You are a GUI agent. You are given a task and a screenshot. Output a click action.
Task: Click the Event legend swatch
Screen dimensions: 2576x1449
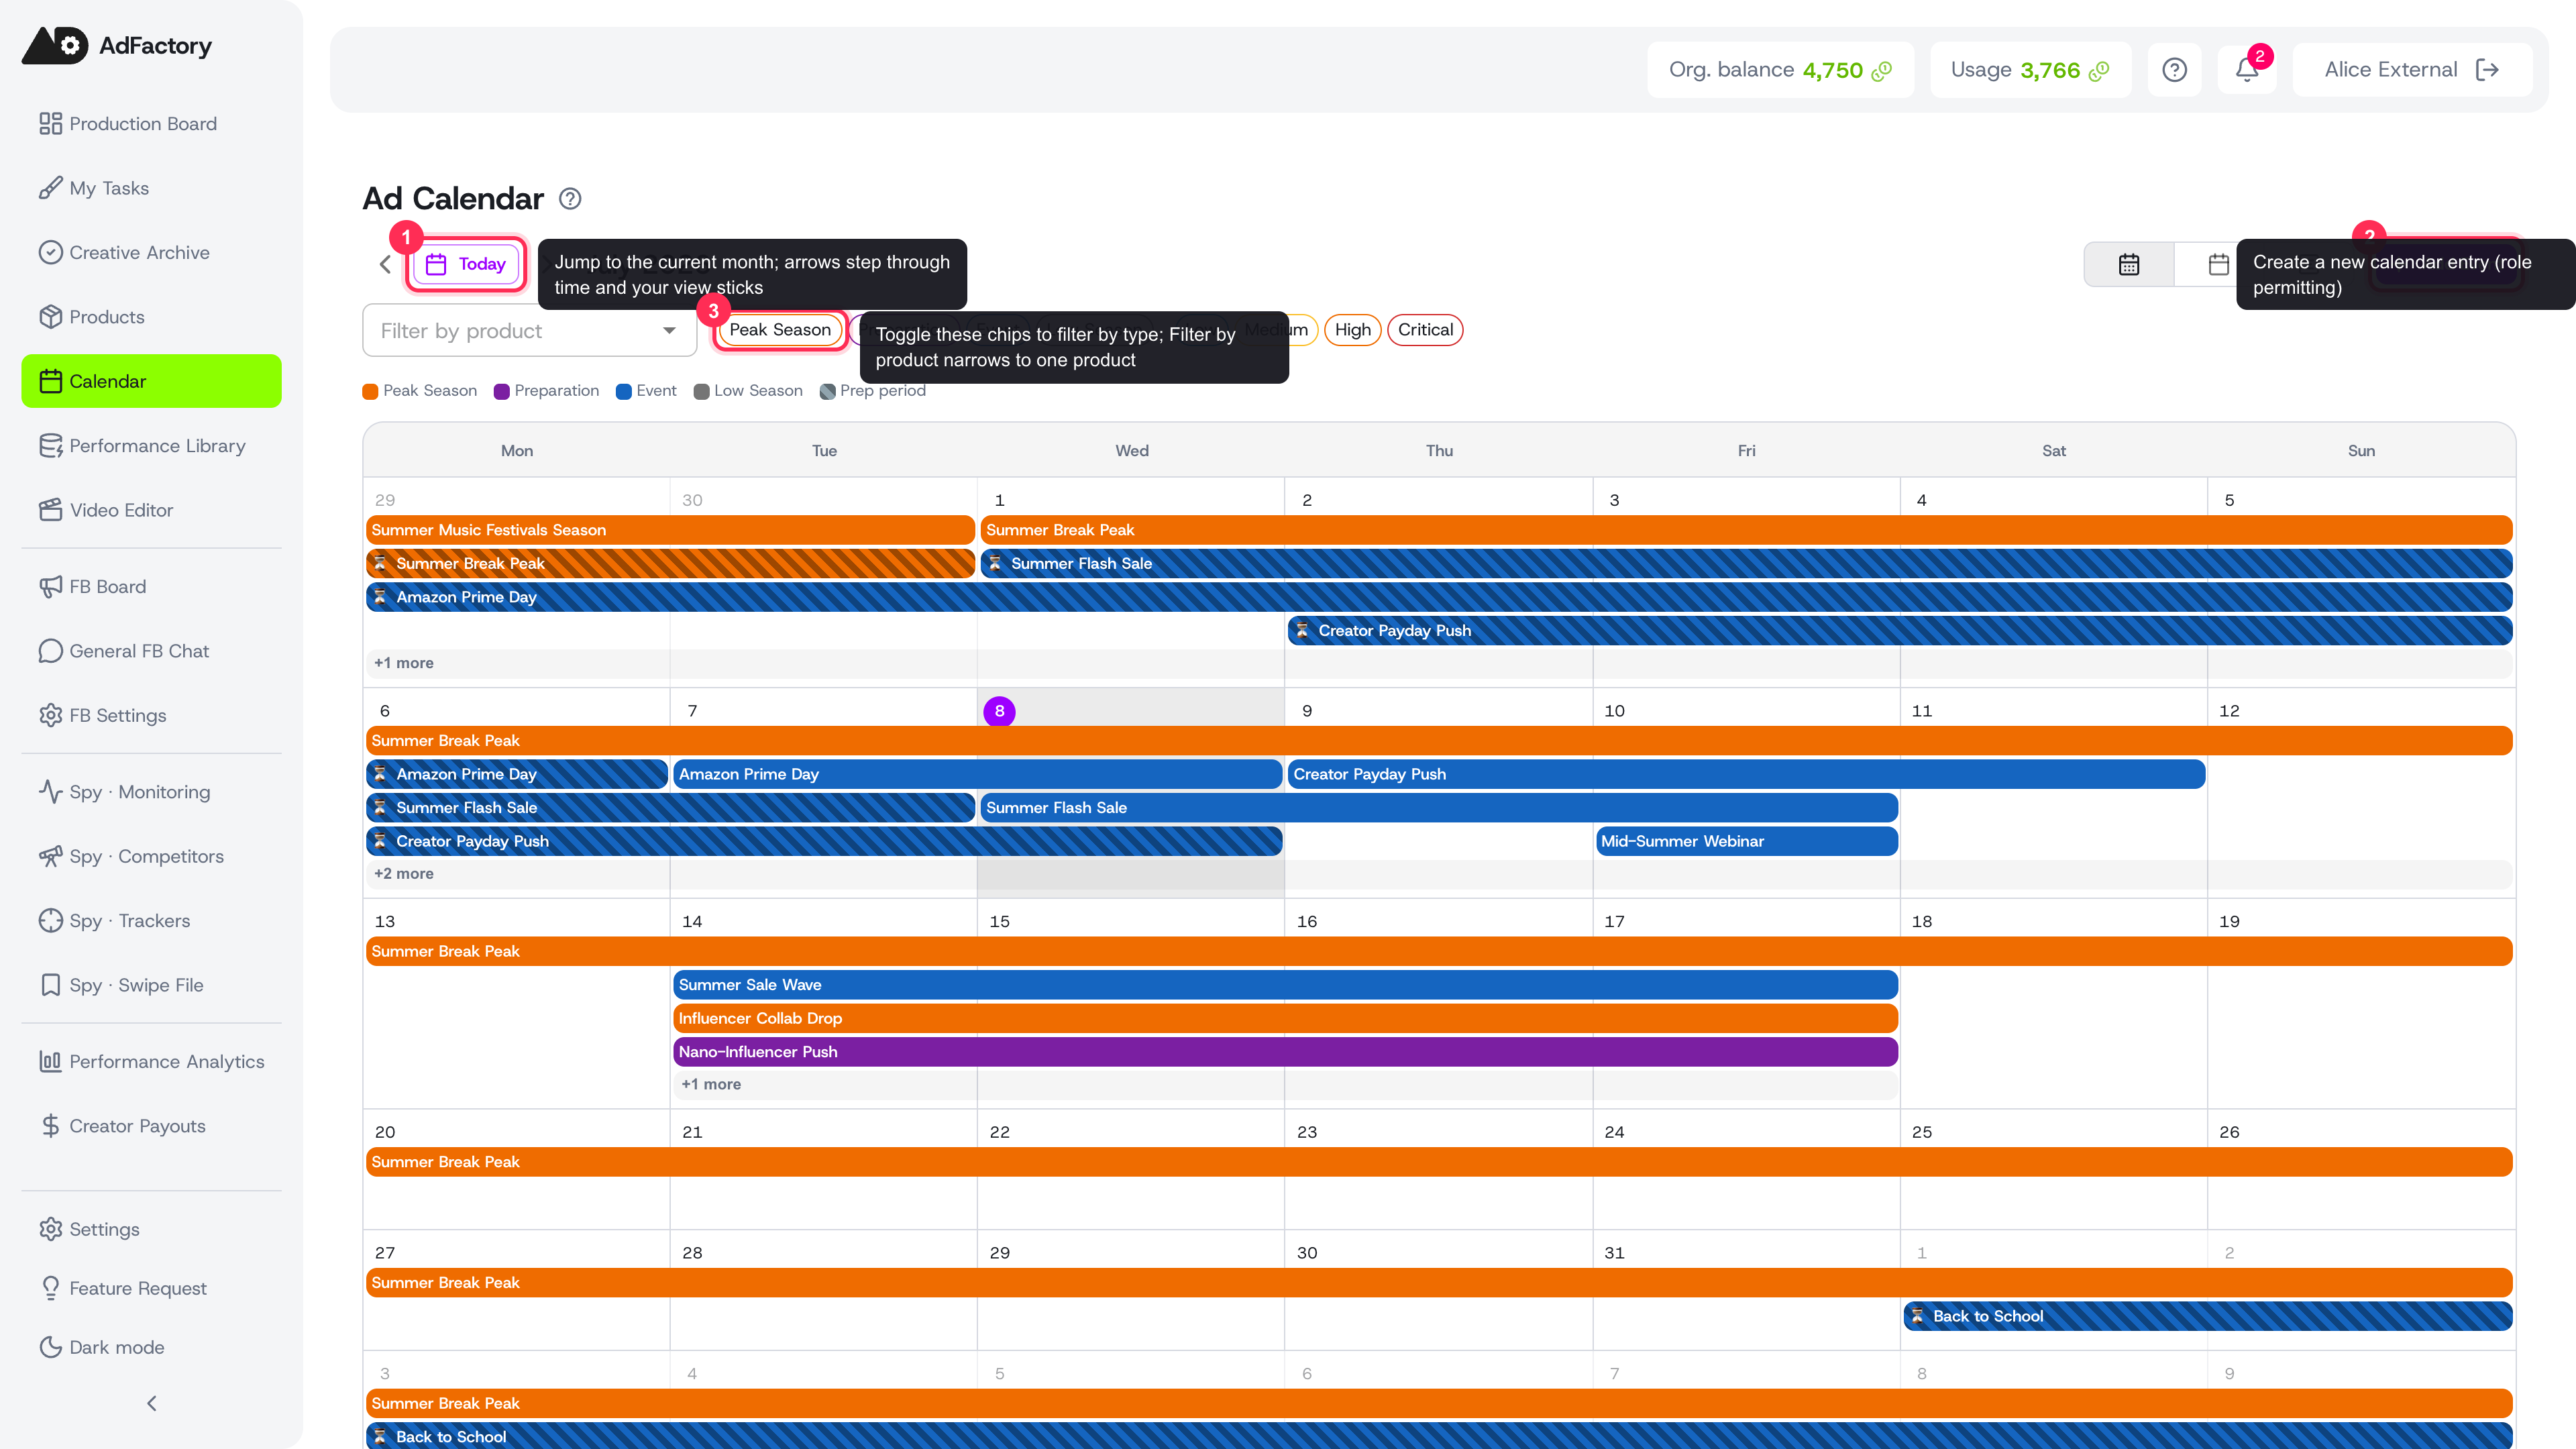(623, 391)
